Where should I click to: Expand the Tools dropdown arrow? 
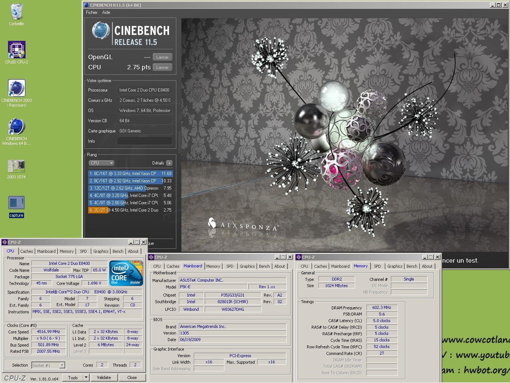pos(86,378)
